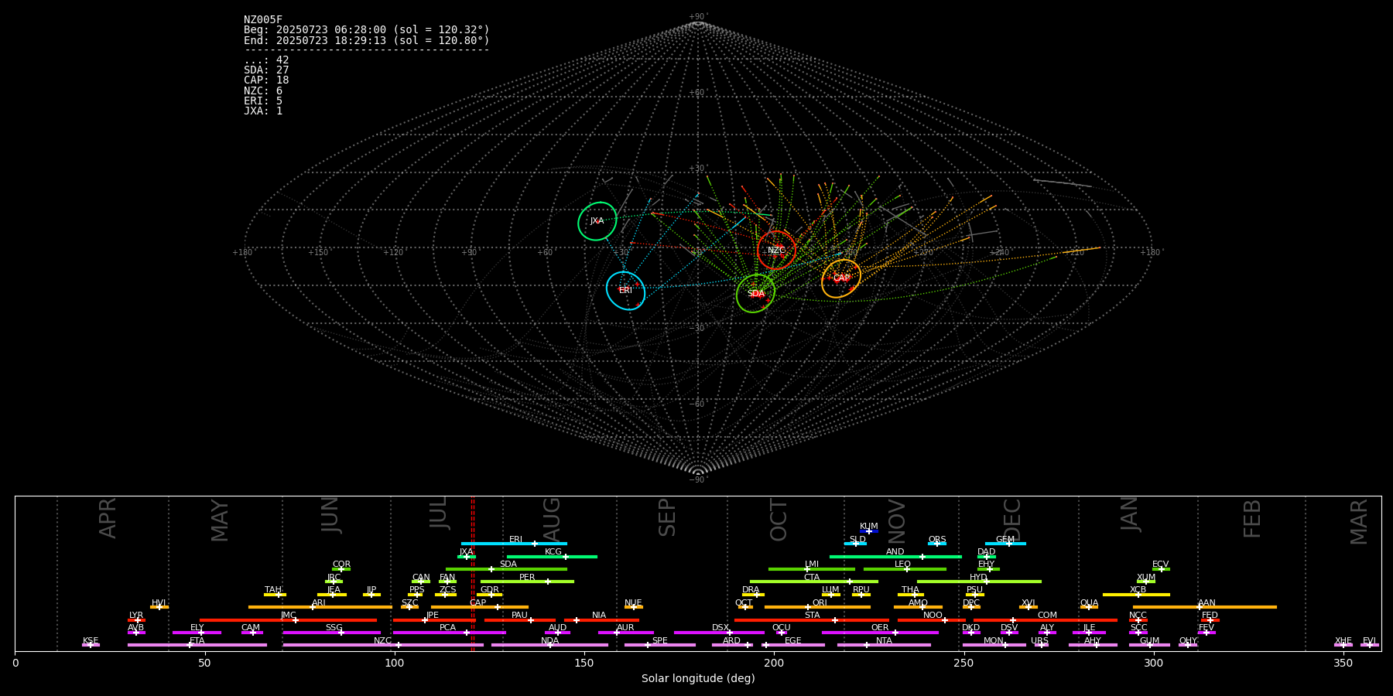Click the +150 longitude label on sky map
Screen dimensions: 1393x696
click(318, 252)
